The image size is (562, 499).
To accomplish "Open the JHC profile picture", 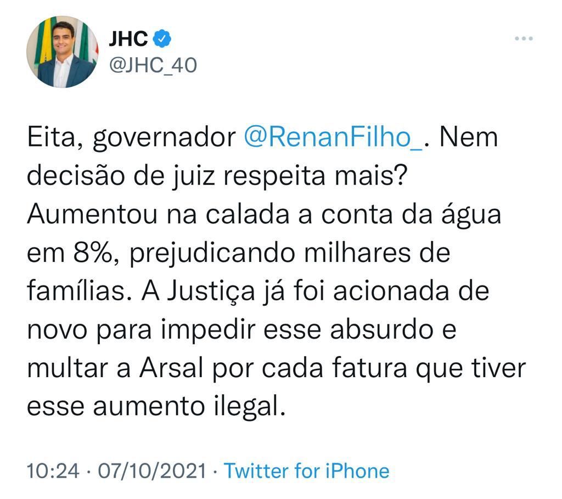I will point(62,52).
